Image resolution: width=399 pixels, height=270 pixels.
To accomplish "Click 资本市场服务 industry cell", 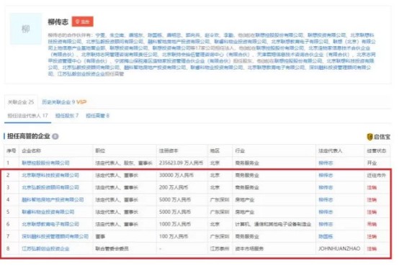I will tap(249, 248).
